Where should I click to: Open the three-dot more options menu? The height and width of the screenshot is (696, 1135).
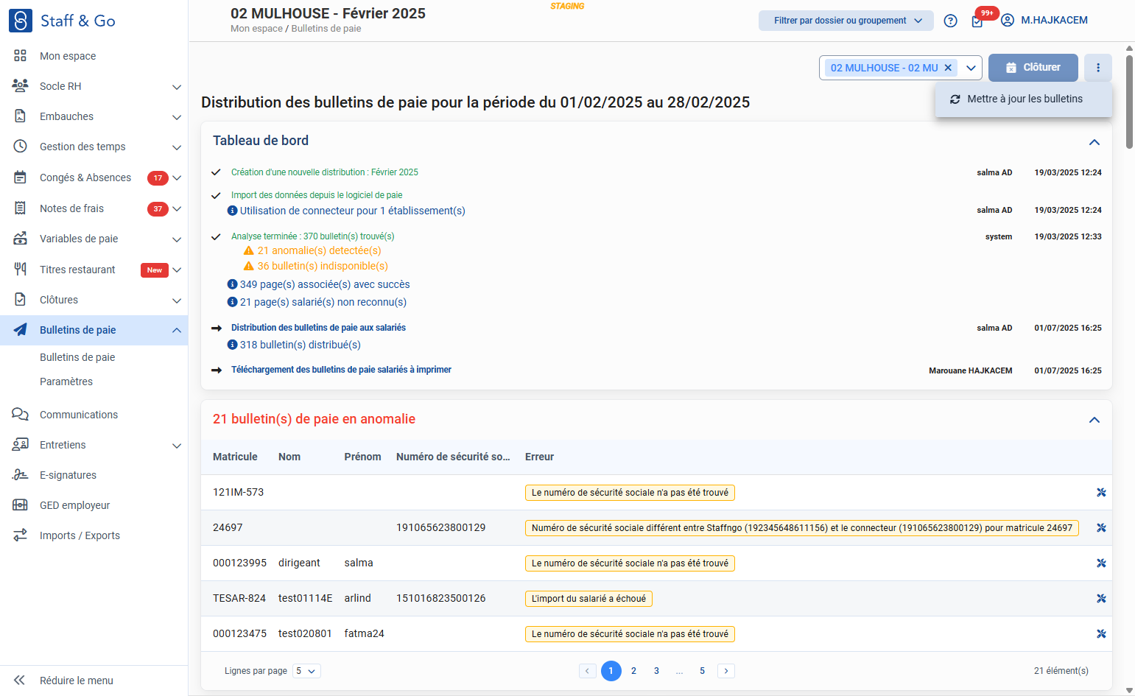point(1098,68)
